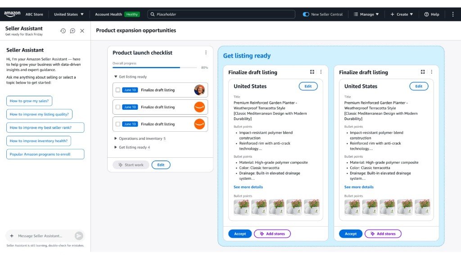Start a new chat with plus-bubble icon
The height and width of the screenshot is (259, 461).
(72, 31)
